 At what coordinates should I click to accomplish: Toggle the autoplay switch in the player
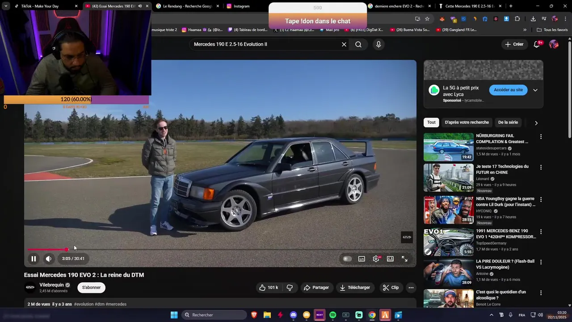tap(347, 258)
